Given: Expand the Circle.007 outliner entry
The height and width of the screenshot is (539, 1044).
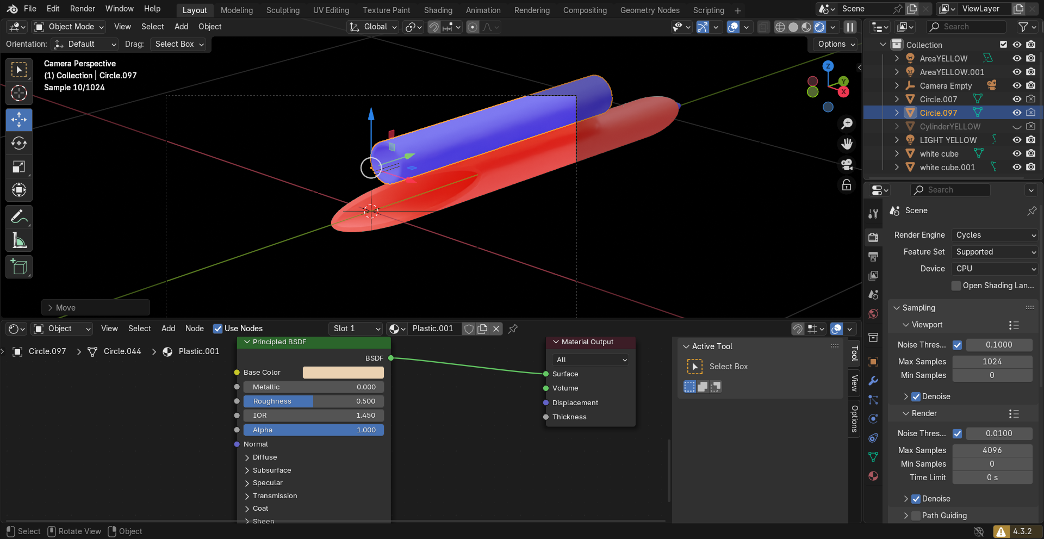Looking at the screenshot, I should [x=897, y=99].
